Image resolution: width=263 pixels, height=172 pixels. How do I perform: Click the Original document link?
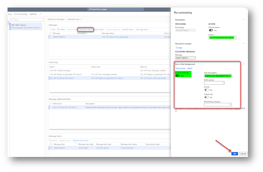click(80, 140)
